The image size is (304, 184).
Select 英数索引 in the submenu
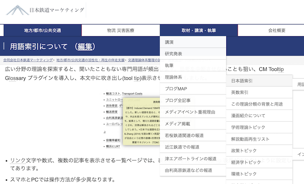[259, 92]
